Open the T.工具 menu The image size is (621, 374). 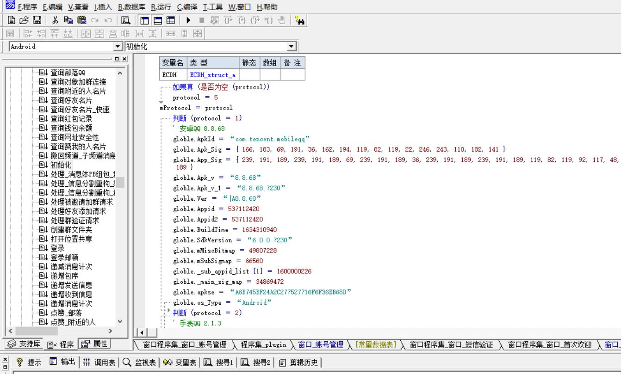pos(213,7)
